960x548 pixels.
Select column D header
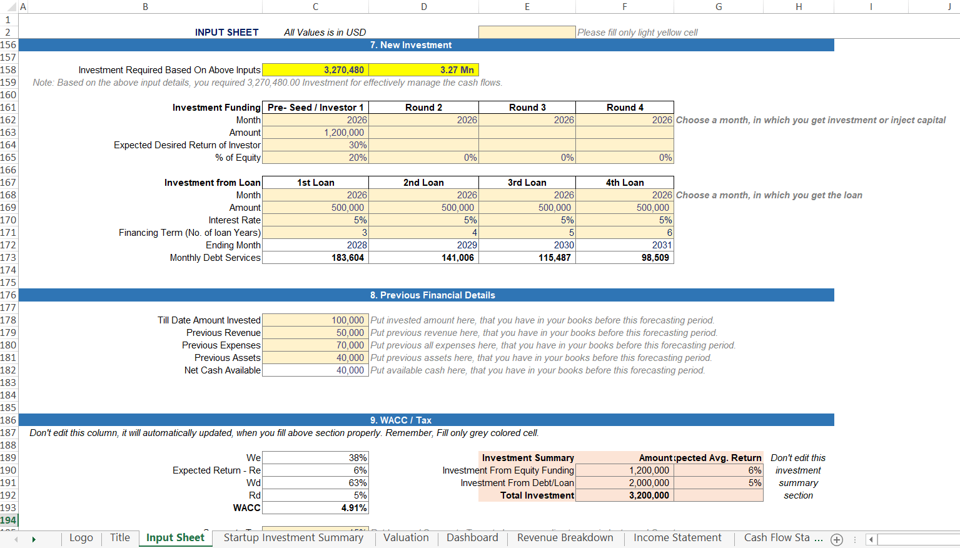(x=423, y=7)
